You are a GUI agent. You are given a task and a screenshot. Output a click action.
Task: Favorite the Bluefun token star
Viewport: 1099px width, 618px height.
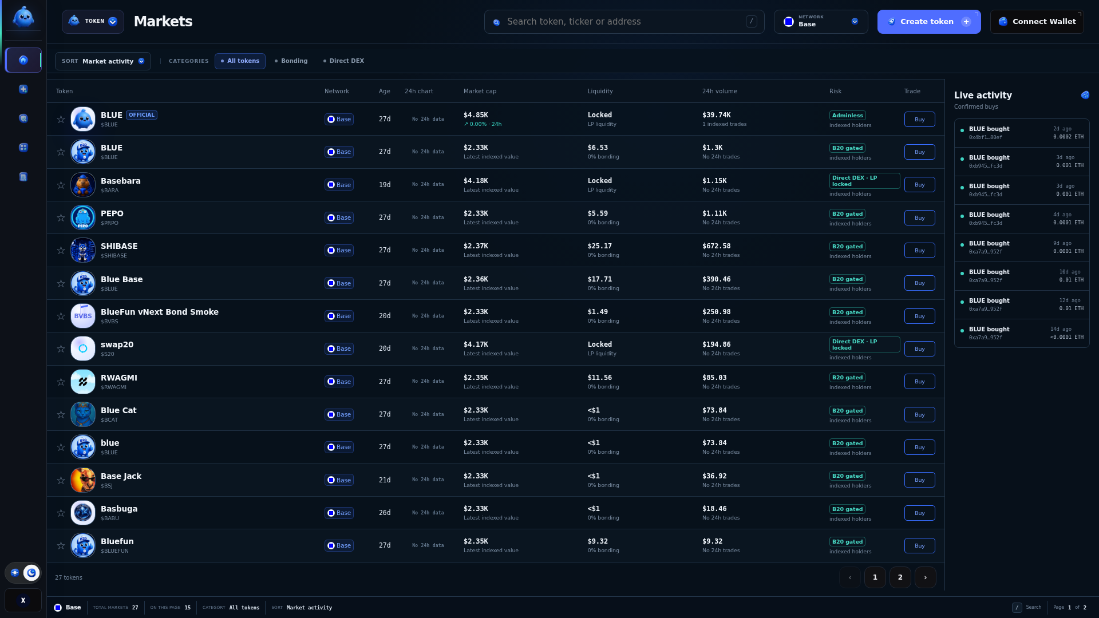pos(61,545)
